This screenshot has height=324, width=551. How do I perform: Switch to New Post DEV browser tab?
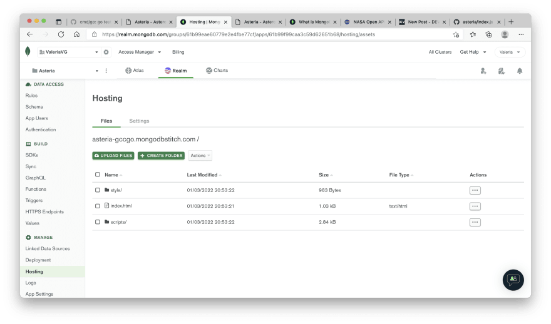[x=423, y=22]
